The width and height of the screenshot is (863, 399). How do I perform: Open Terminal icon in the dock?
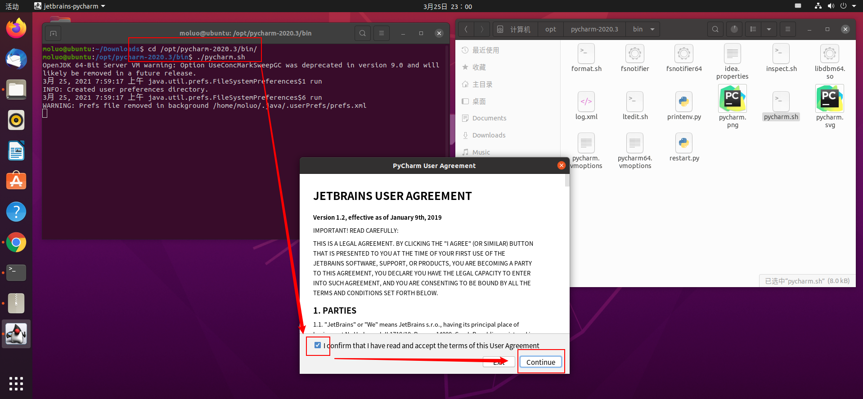[x=16, y=273]
